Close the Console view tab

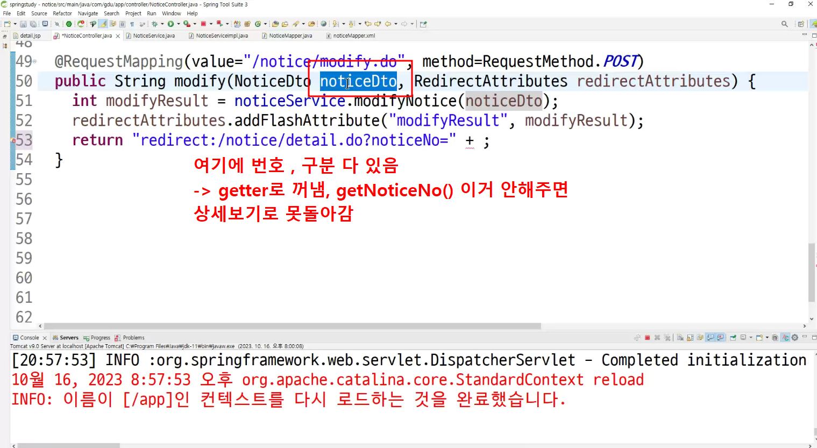click(45, 338)
